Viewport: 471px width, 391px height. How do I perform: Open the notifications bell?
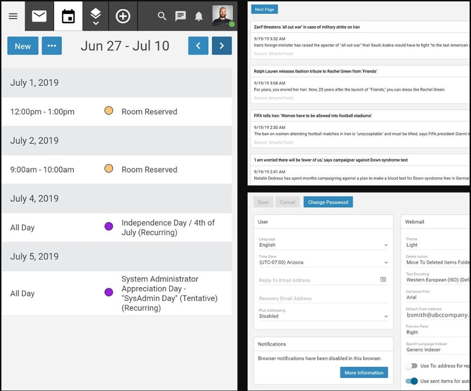[199, 16]
